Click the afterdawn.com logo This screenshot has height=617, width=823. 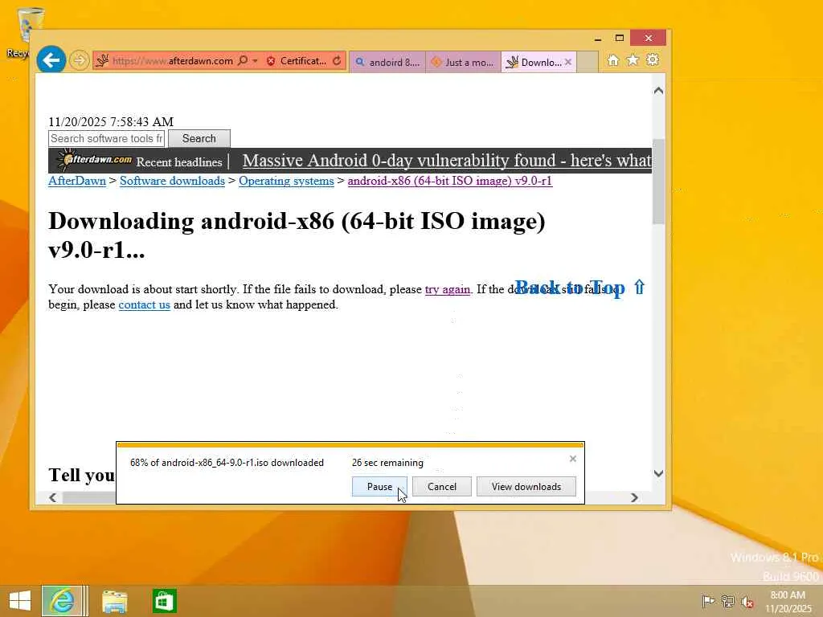[94, 160]
